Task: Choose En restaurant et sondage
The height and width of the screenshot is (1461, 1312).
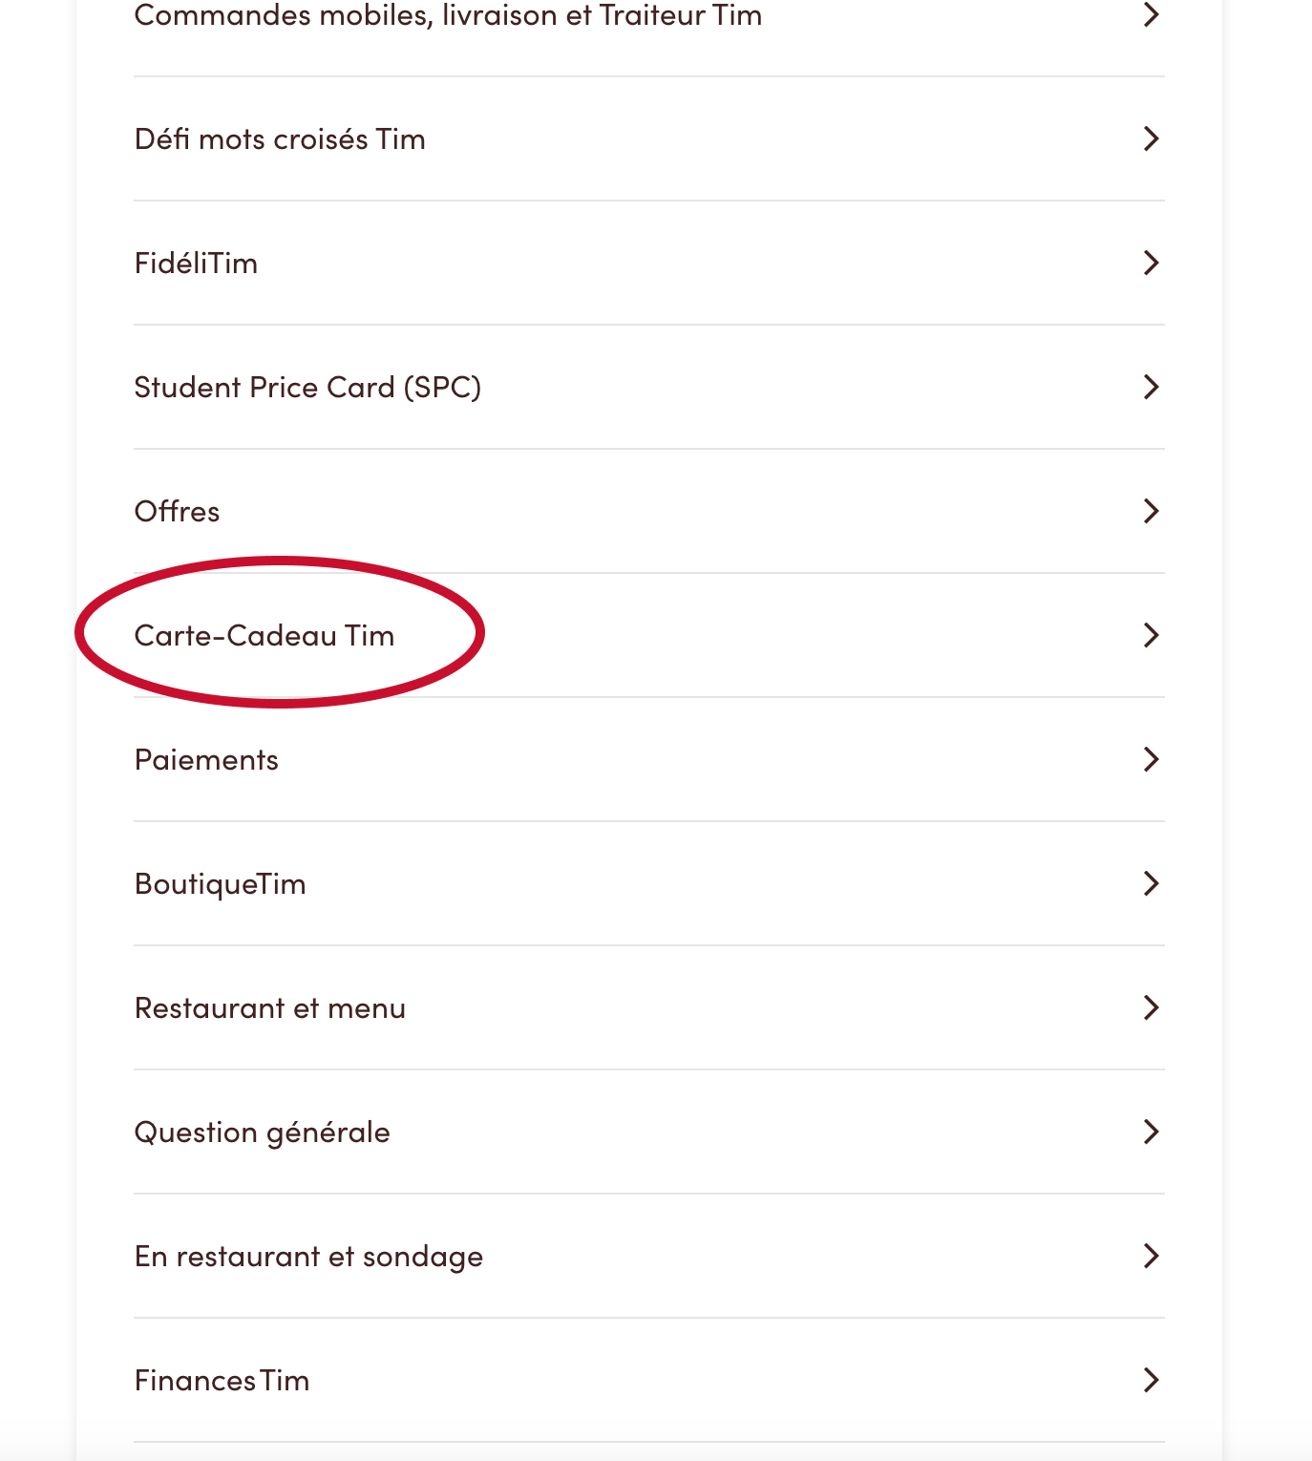Action: pyautogui.click(x=308, y=1257)
